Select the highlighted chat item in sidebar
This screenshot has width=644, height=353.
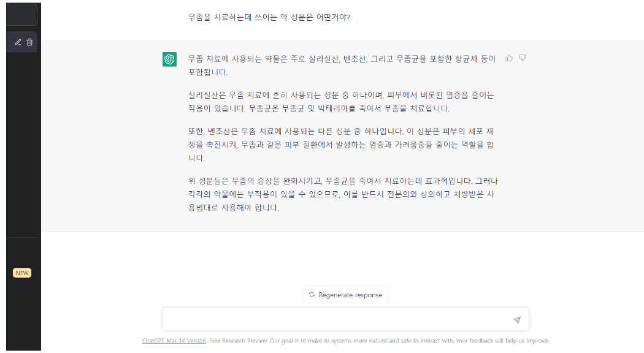coord(21,42)
